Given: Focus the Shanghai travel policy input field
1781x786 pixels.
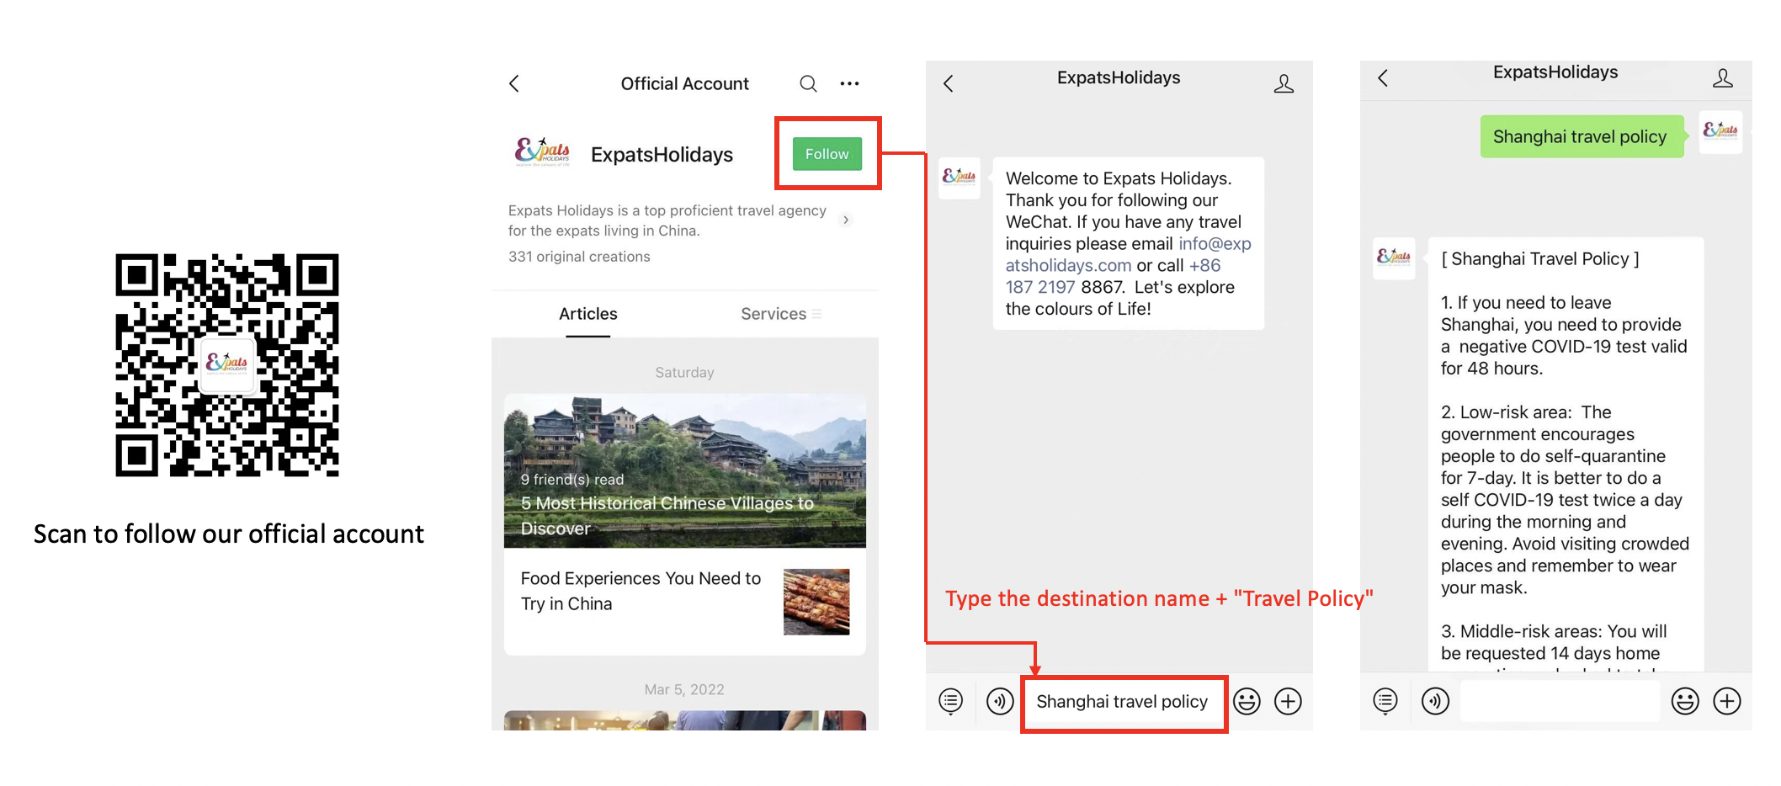Looking at the screenshot, I should point(1124,702).
